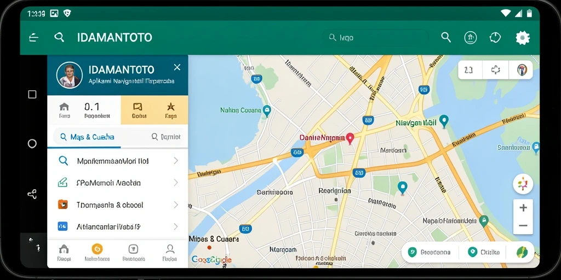Select the 0.1 tab in the panel
561x280 pixels.
coord(96,110)
